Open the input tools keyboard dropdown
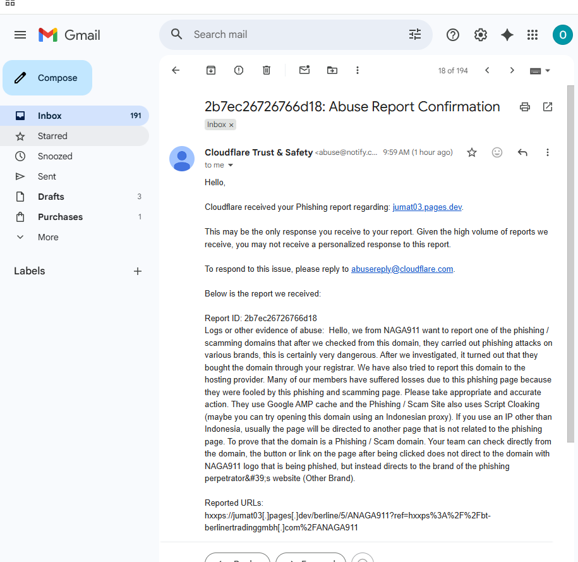Image resolution: width=578 pixels, height=562 pixels. click(x=539, y=70)
